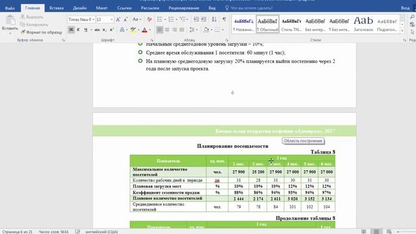This screenshot has height=234, width=416.
Task: Click the Cut (Вырезать) scissors command
Action: coord(32,17)
